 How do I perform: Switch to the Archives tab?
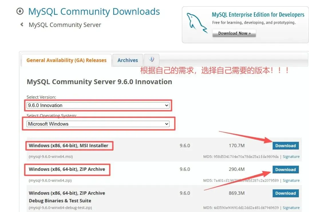point(128,60)
